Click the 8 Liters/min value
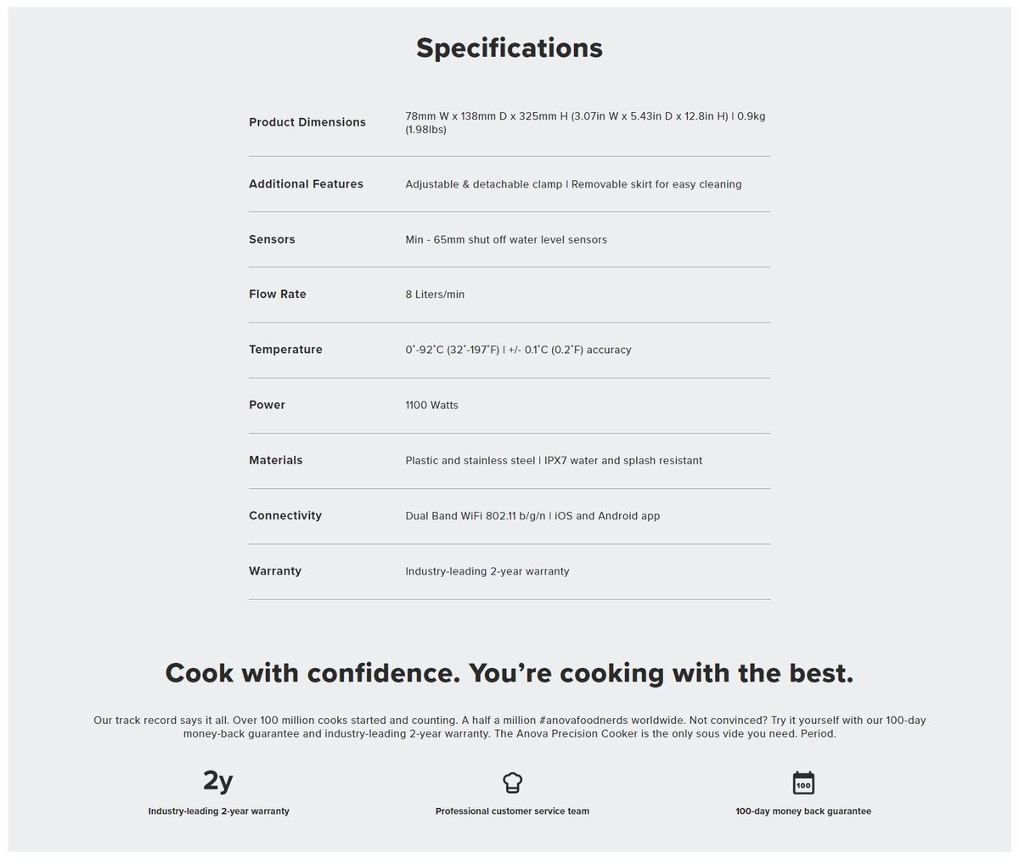 tap(435, 295)
